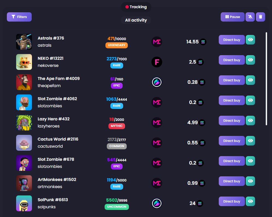
Task: Open the artmonkees collection link
Action: (50, 187)
